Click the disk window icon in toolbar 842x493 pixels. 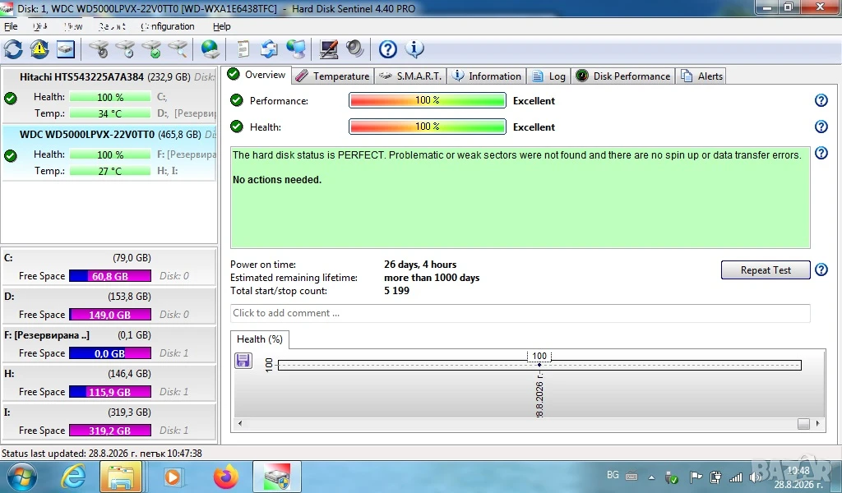point(66,49)
